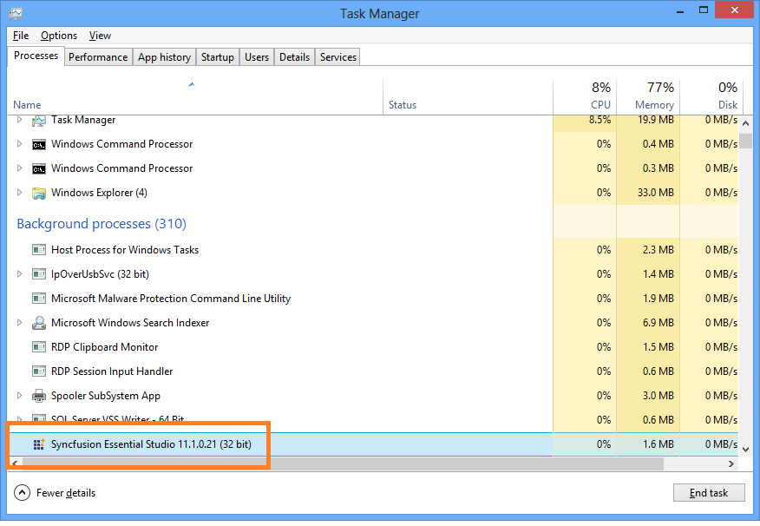Click the RDP Session Input Handler icon
This screenshot has height=526, width=760.
[x=39, y=371]
